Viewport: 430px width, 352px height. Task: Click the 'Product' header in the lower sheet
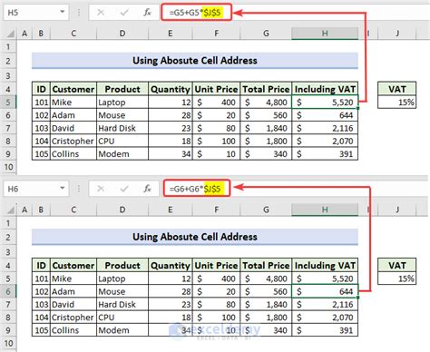pos(122,265)
